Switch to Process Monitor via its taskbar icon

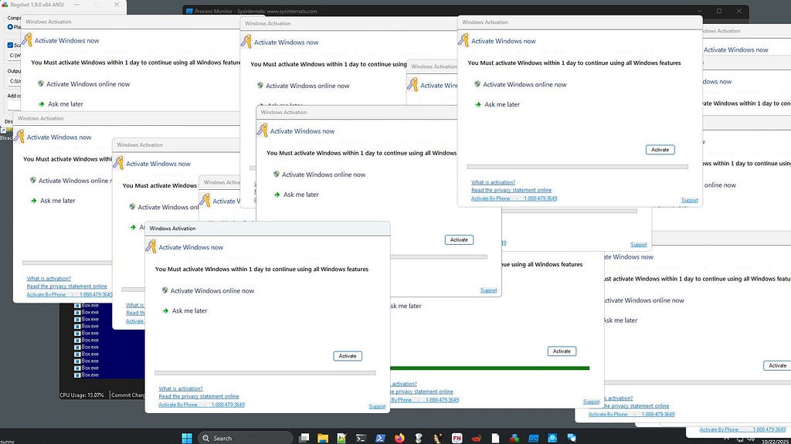534,438
